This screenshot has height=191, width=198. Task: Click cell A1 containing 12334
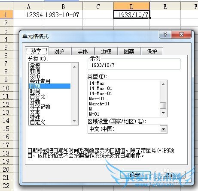point(29,15)
